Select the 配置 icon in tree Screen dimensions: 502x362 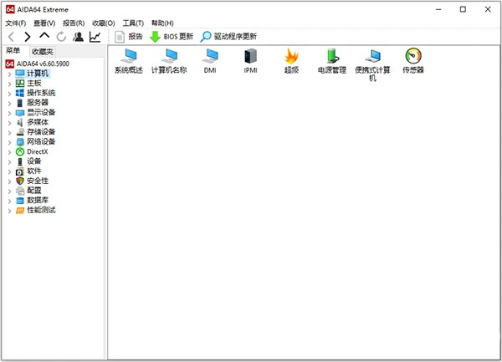[x=20, y=191]
